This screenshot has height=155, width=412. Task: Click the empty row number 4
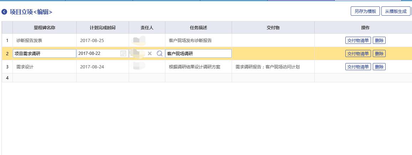point(7,78)
